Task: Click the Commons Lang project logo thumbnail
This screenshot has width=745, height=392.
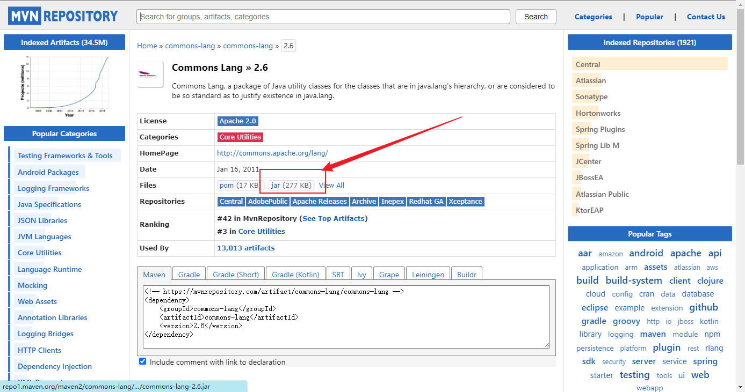Action: [x=150, y=74]
